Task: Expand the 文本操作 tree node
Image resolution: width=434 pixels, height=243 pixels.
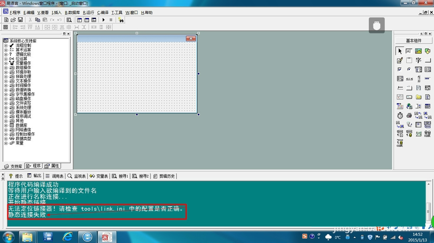Action: point(6,81)
